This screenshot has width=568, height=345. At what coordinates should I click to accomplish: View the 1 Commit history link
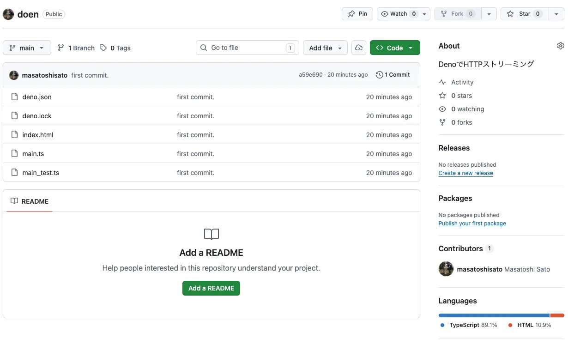click(x=393, y=75)
